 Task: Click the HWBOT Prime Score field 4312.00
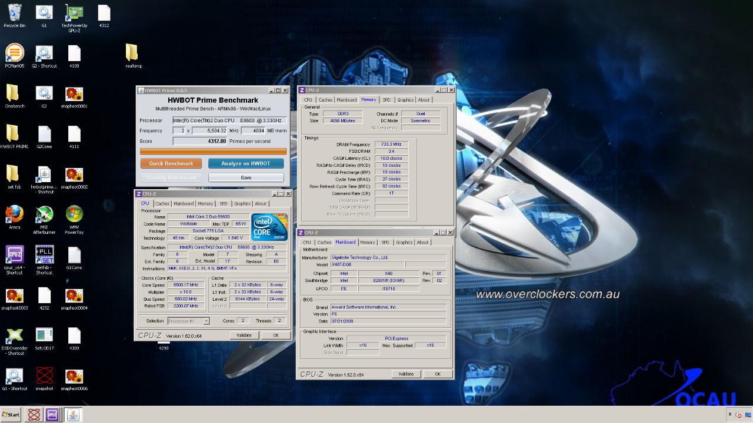tap(200, 141)
